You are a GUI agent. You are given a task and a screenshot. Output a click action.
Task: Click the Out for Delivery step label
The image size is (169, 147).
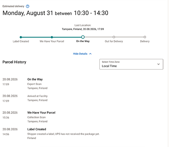tap(114, 41)
